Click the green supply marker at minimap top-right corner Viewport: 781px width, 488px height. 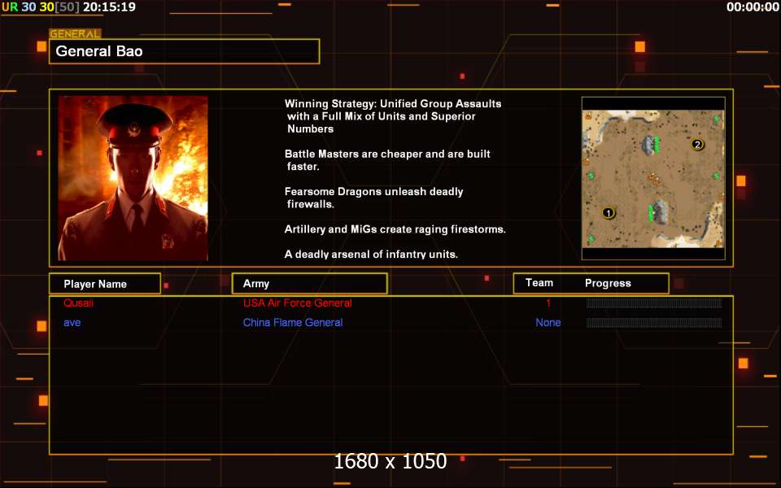click(717, 120)
